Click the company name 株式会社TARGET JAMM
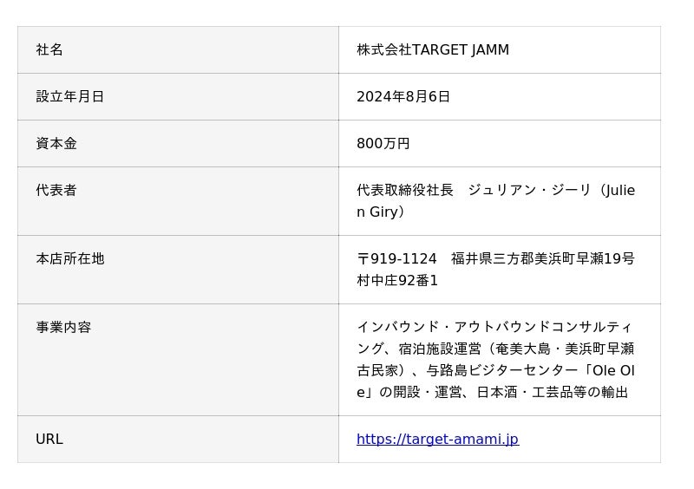Viewport: 694px width, 489px height. point(433,50)
